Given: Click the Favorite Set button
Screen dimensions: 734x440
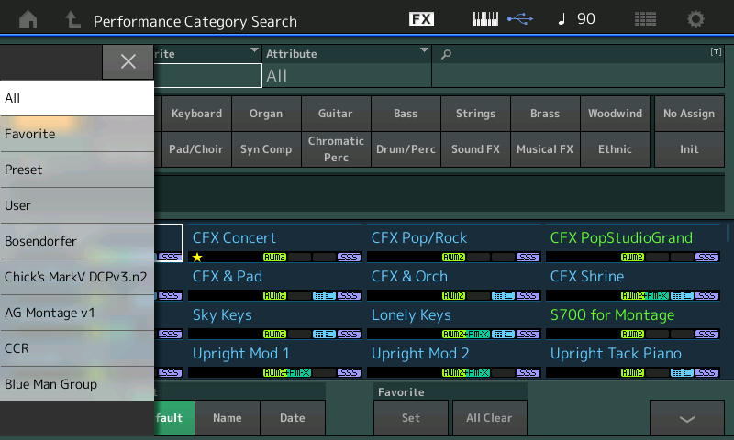Looking at the screenshot, I should 410,418.
